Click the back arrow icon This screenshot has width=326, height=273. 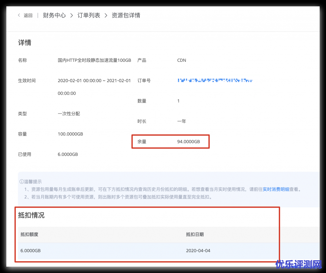coord(19,15)
